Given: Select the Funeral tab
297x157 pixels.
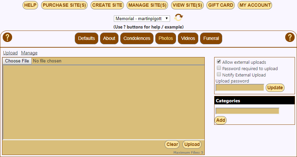Looking at the screenshot, I should coord(211,38).
